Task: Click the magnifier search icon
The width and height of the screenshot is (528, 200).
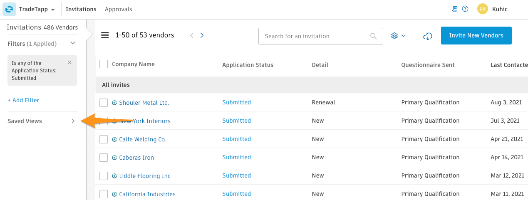Action: click(374, 36)
